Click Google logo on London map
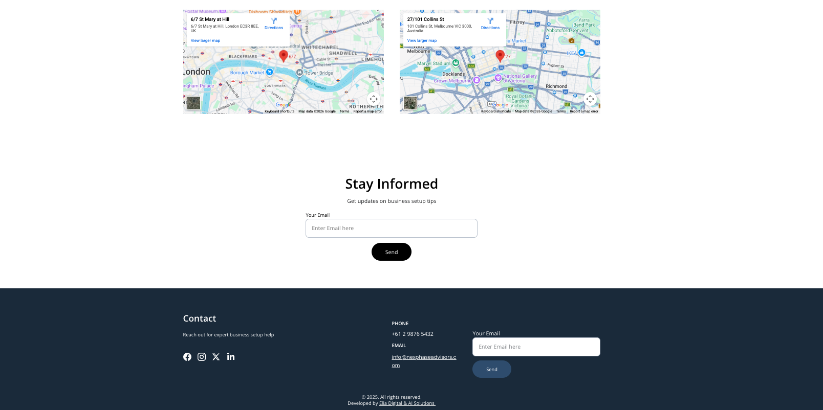 pos(284,105)
